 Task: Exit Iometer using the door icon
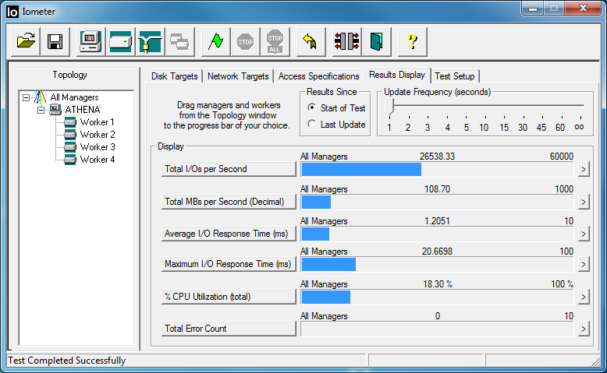coord(376,41)
